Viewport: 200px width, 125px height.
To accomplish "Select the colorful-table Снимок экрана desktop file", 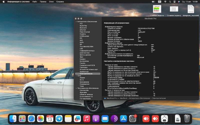I will [157, 11].
